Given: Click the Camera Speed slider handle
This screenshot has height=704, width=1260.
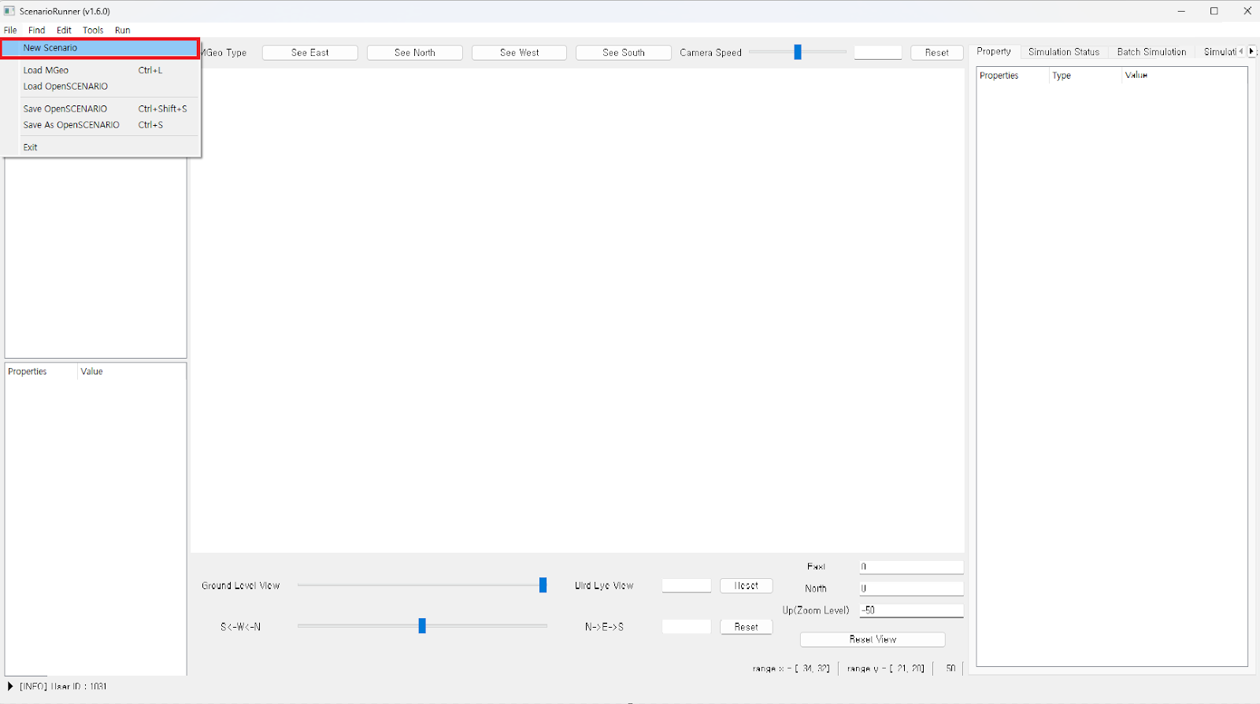Looking at the screenshot, I should pos(798,52).
